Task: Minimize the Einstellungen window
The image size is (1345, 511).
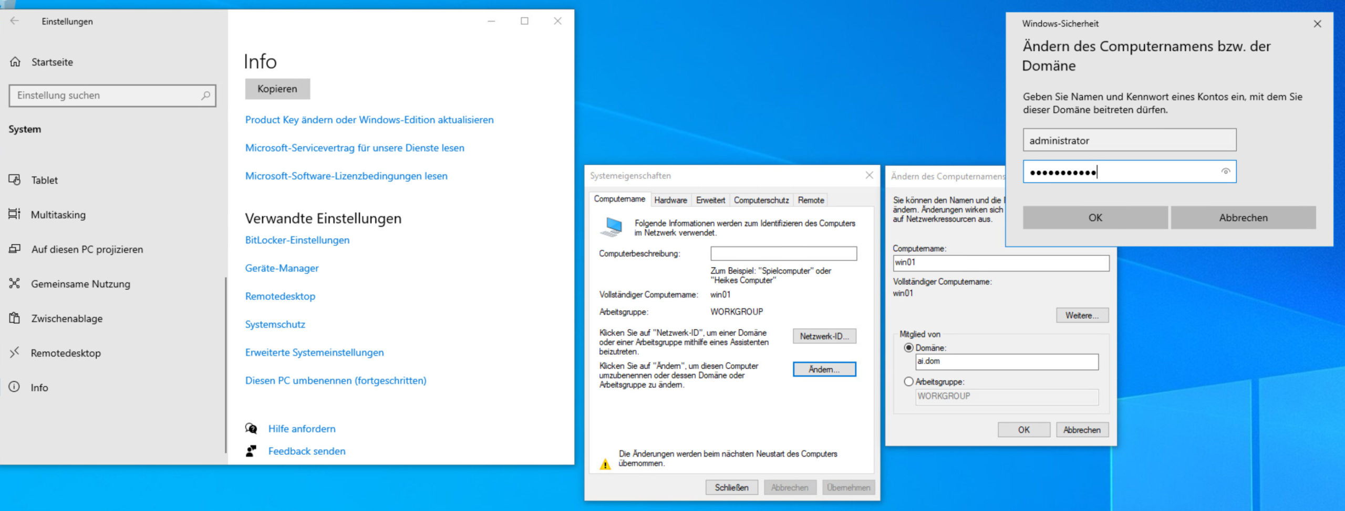Action: [x=491, y=21]
